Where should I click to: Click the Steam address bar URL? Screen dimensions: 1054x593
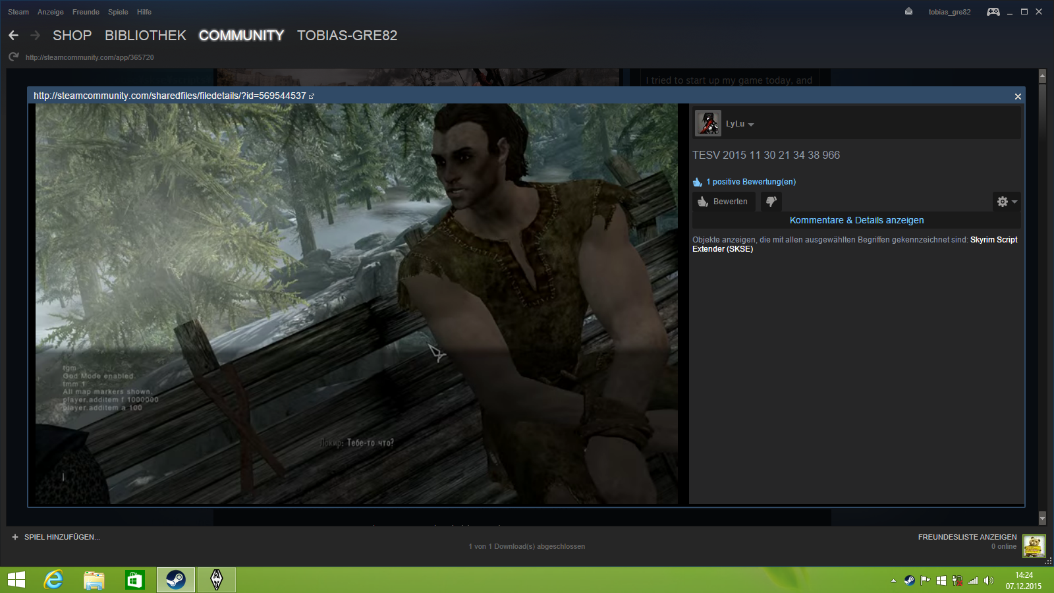point(90,57)
